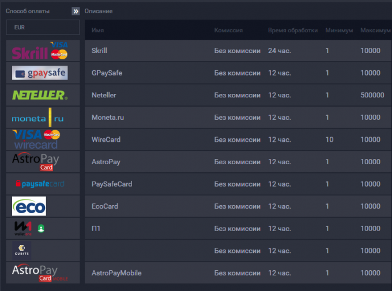Click 12 час. in the PaySafeCard row

coord(280,184)
